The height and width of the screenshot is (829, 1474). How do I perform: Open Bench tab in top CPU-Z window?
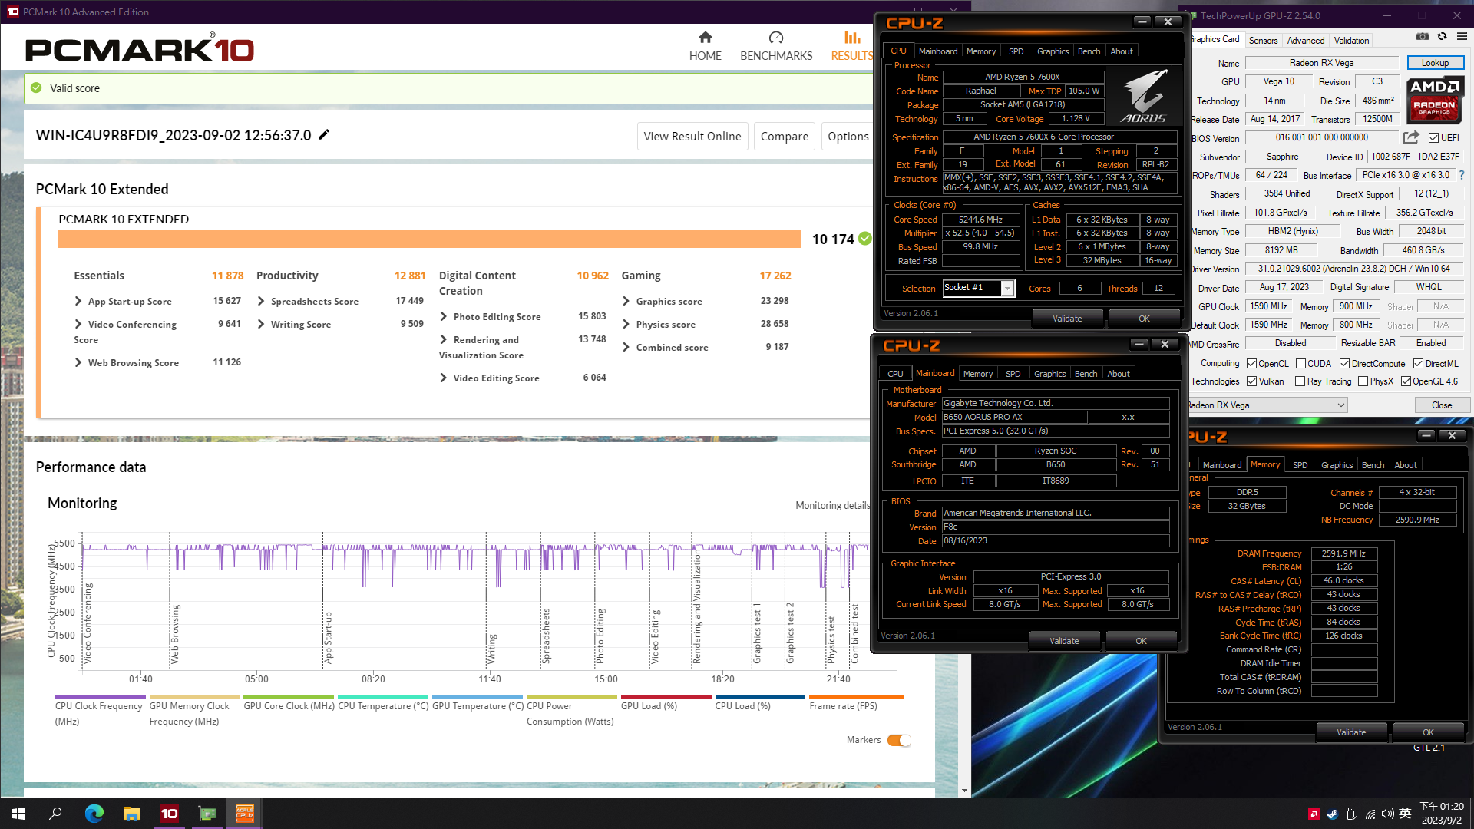(x=1089, y=51)
